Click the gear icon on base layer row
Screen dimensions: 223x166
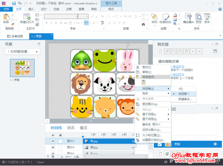click(x=215, y=144)
